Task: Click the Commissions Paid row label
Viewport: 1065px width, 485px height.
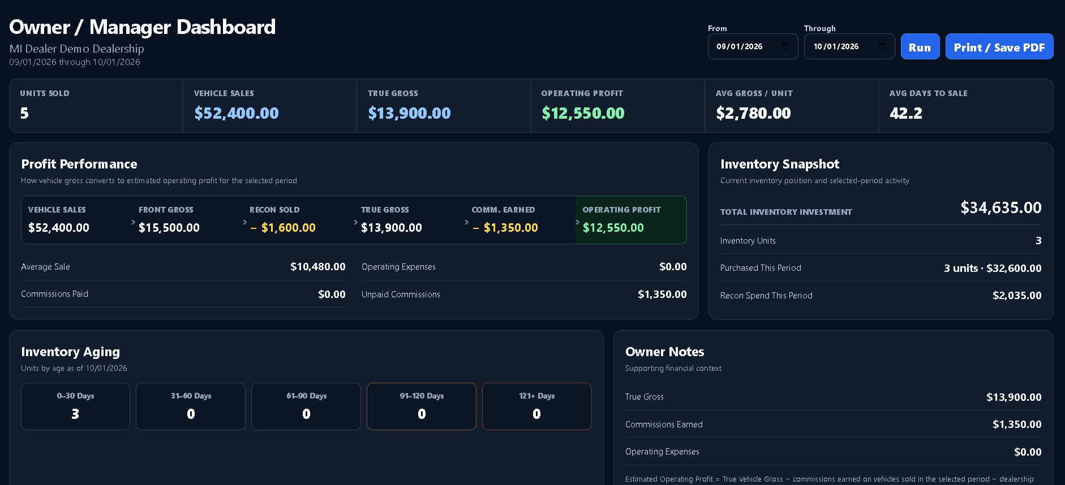Action: 55,294
